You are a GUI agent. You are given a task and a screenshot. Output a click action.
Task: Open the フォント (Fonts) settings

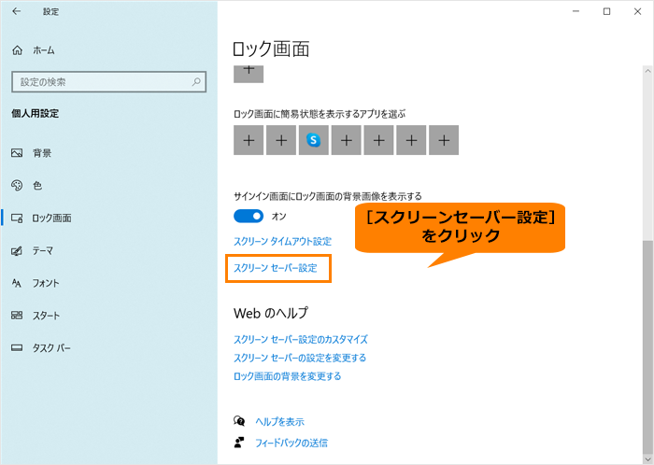click(x=46, y=283)
